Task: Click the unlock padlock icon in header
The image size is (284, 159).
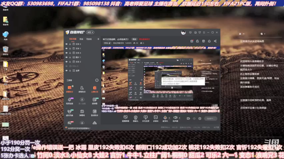Action: point(197,41)
